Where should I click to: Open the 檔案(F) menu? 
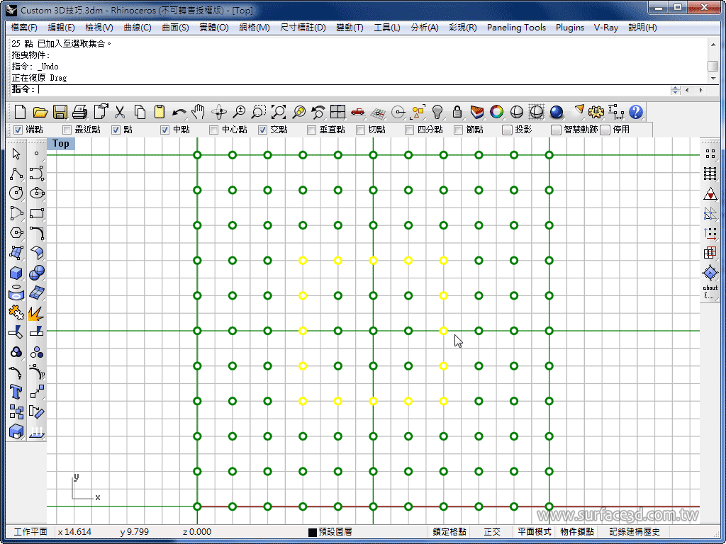point(24,28)
